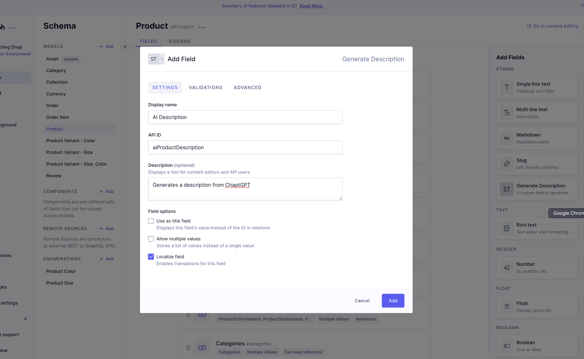Expand the ST field type dropdown
The image size is (584, 359).
point(156,59)
